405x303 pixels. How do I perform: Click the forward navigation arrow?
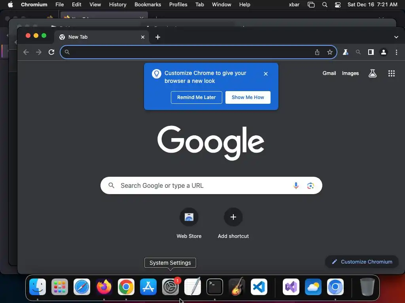(39, 52)
